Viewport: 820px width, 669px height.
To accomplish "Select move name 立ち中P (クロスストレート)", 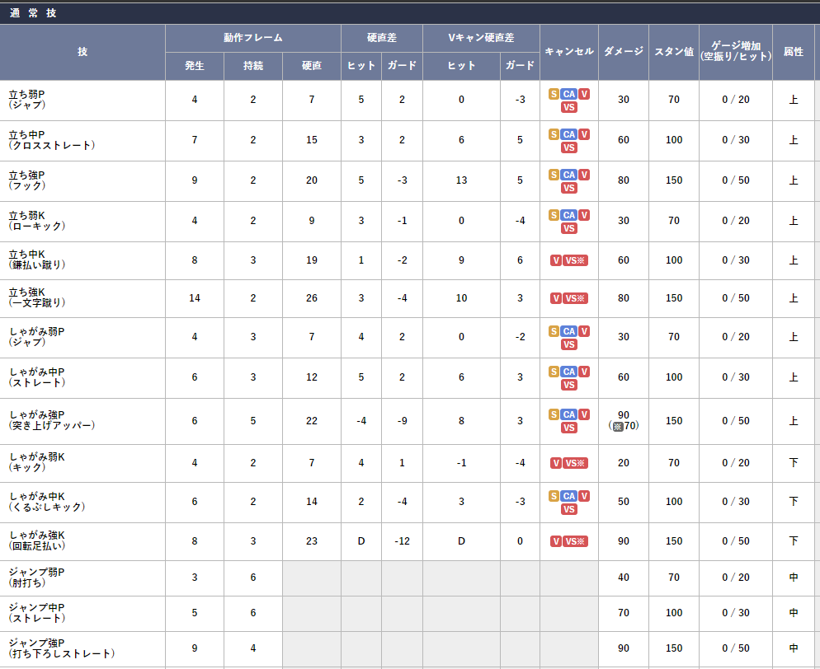I will pos(52,140).
